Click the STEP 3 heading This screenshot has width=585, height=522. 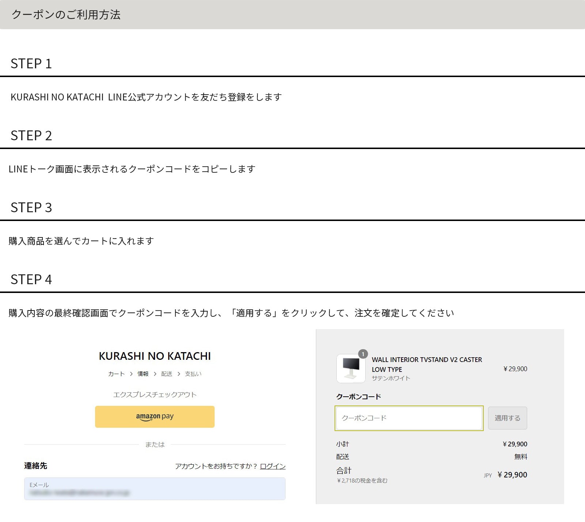coord(31,207)
